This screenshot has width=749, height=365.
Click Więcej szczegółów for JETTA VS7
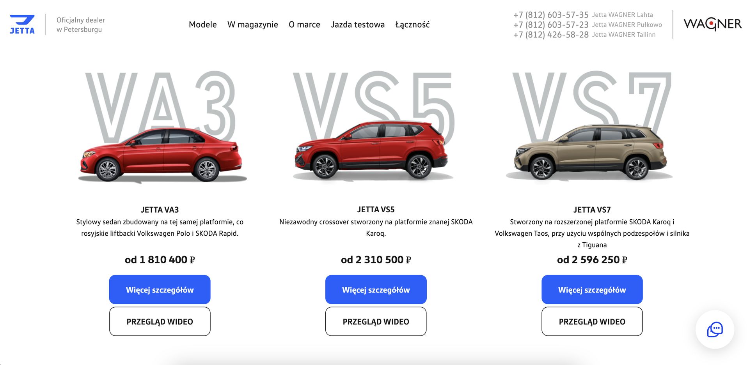[x=592, y=289]
